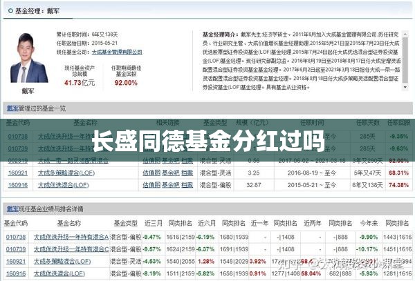The height and width of the screenshot is (281, 415).
Task: Open 基金吧 for fund 160916
Action: point(170,185)
